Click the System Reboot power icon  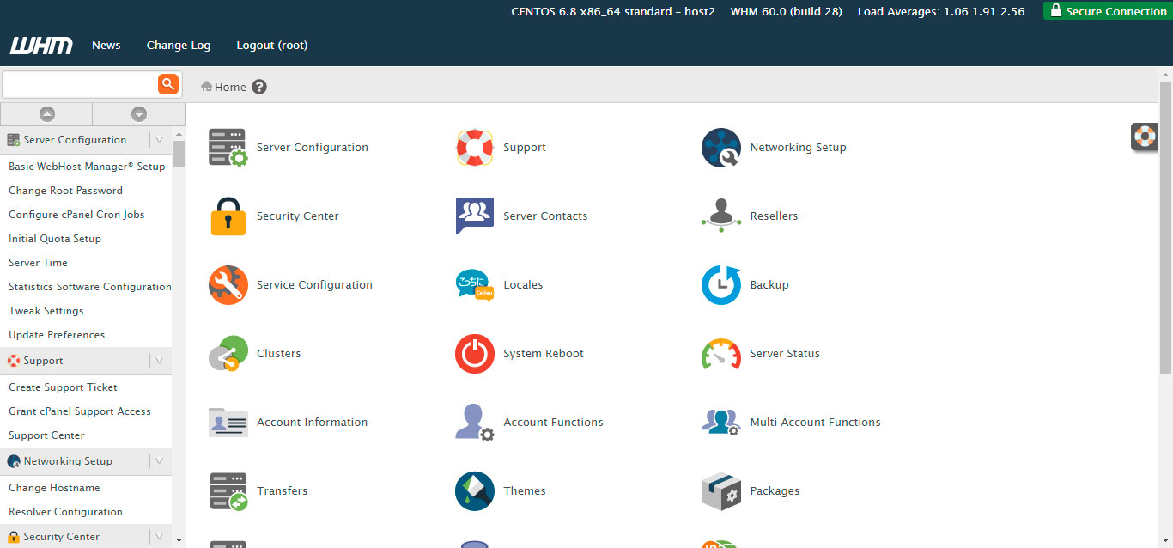pos(475,354)
